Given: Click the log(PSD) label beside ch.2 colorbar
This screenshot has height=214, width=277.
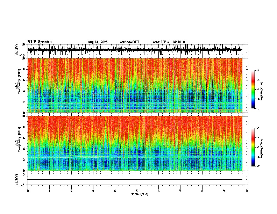Looking at the screenshot, I should 262,149.
